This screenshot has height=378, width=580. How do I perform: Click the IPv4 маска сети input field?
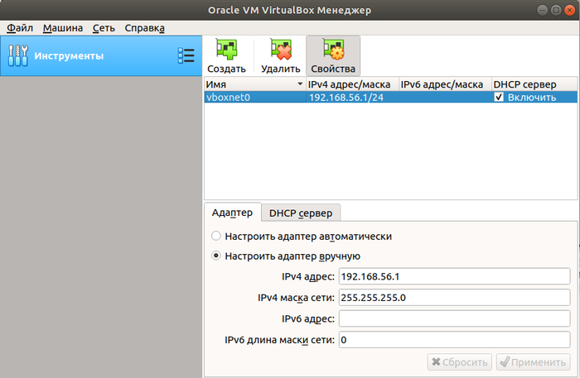click(x=454, y=298)
